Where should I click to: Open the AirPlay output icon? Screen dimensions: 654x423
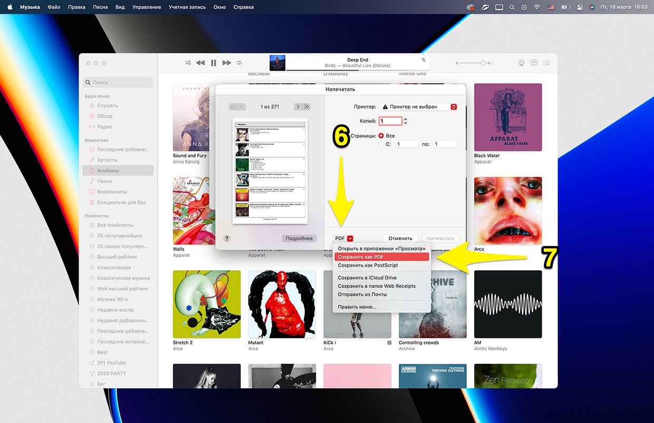[x=521, y=63]
